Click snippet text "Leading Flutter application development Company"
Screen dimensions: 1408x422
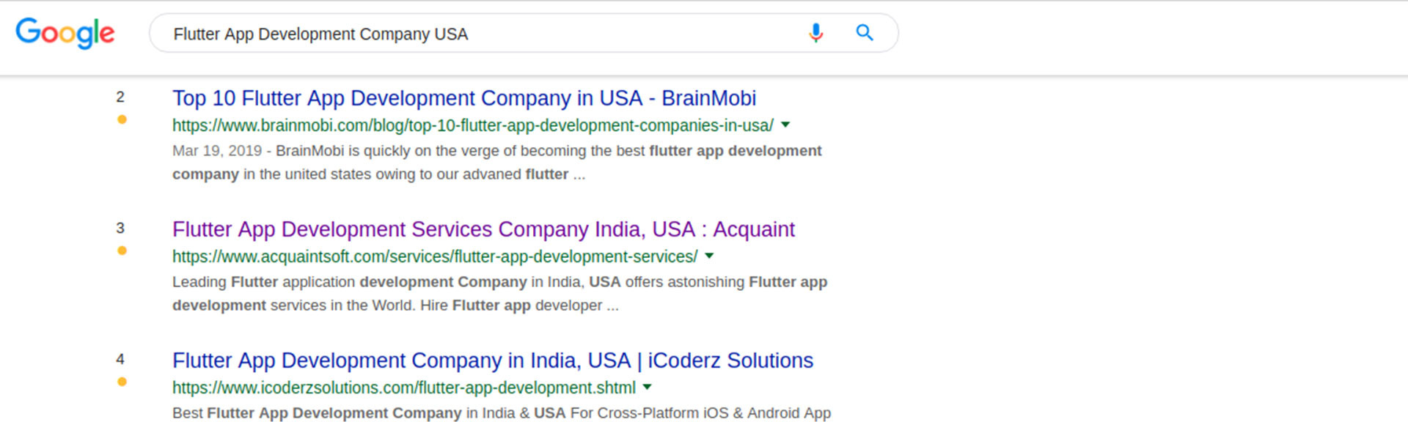(x=350, y=282)
